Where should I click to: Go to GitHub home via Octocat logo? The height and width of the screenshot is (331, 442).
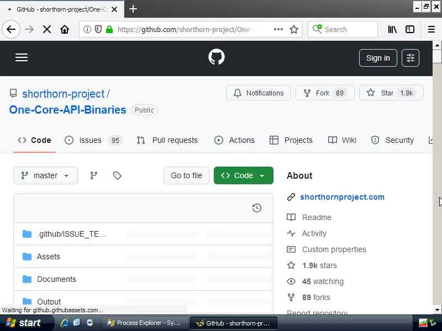(x=217, y=57)
